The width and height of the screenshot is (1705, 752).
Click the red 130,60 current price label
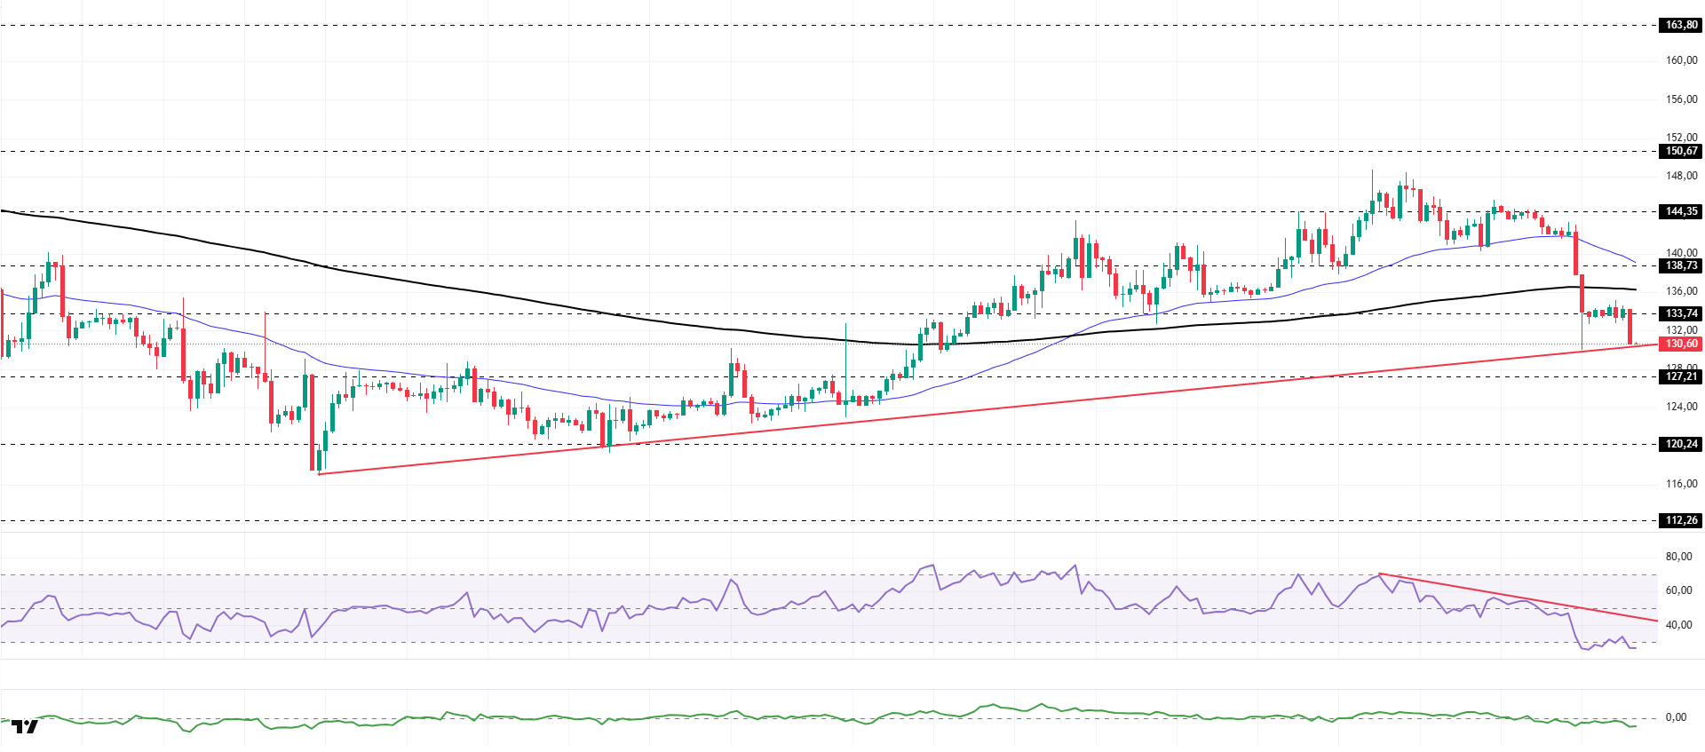(x=1680, y=344)
